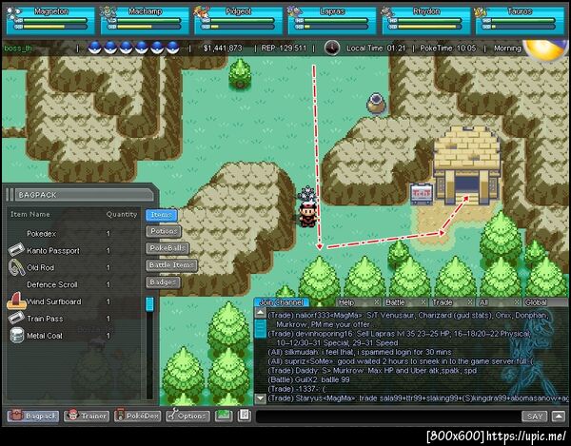The height and width of the screenshot is (446, 571).
Task: Select the Wind Surfboard item name
Action: pos(54,301)
